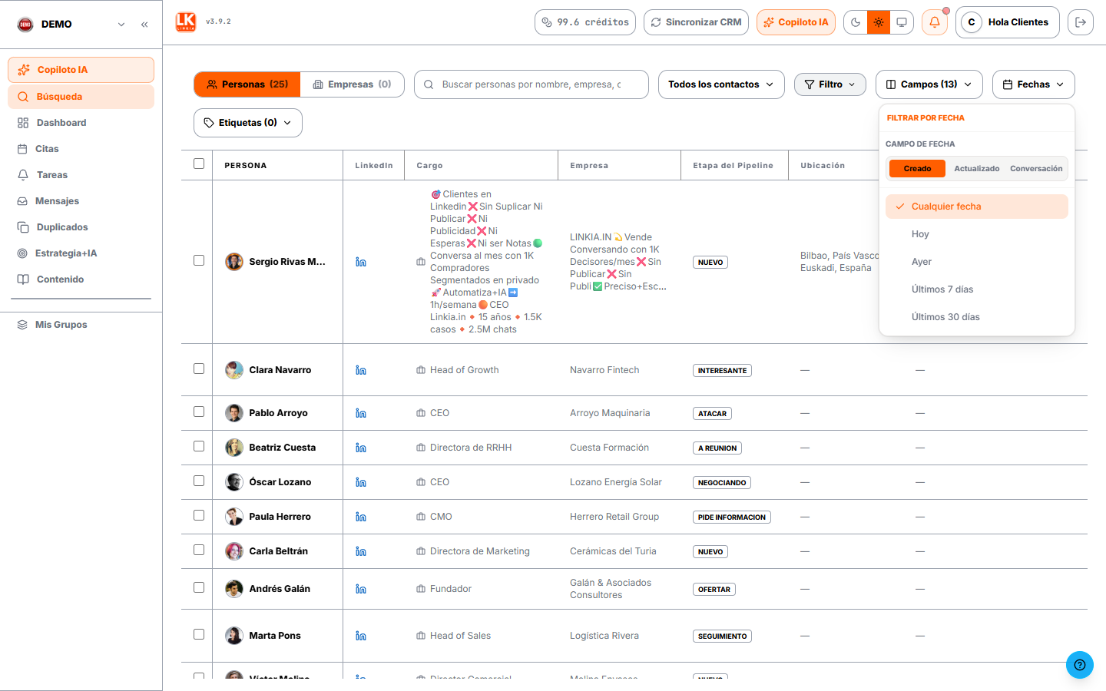Choose Últimos 30 días option

tap(977, 317)
